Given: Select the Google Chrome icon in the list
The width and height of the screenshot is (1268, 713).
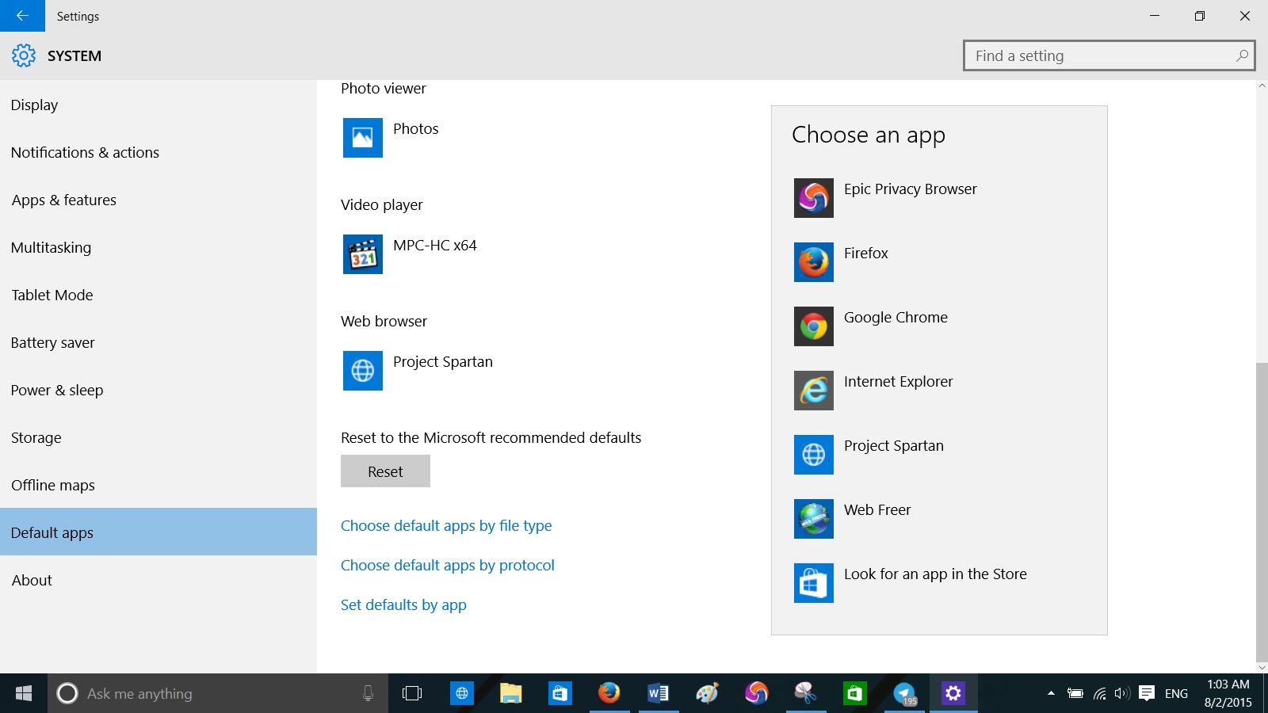Looking at the screenshot, I should [813, 326].
